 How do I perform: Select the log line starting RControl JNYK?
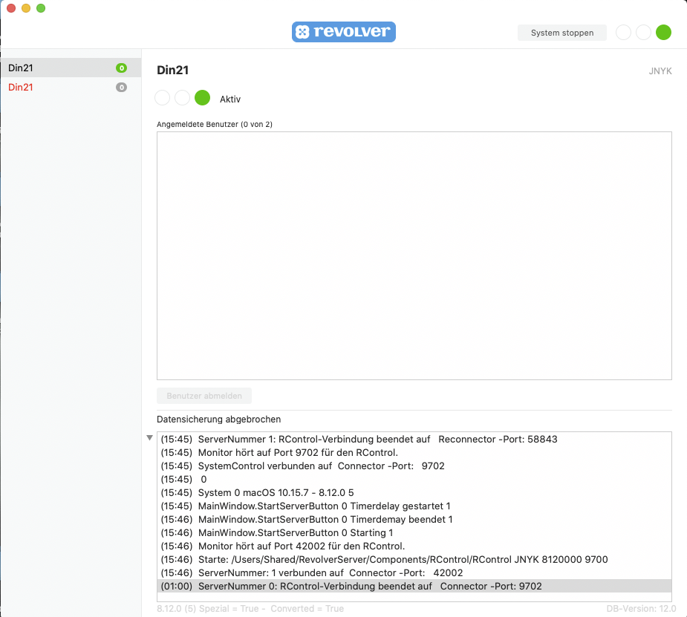pos(385,560)
